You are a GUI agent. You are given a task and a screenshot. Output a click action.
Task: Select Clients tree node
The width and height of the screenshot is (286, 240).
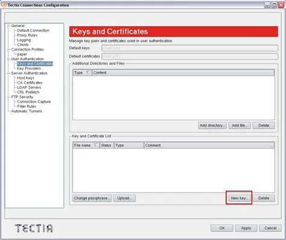tap(23, 45)
